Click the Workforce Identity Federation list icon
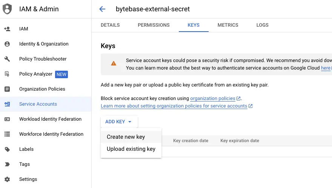Image resolution: width=332 pixels, height=188 pixels. pyautogui.click(x=7, y=134)
